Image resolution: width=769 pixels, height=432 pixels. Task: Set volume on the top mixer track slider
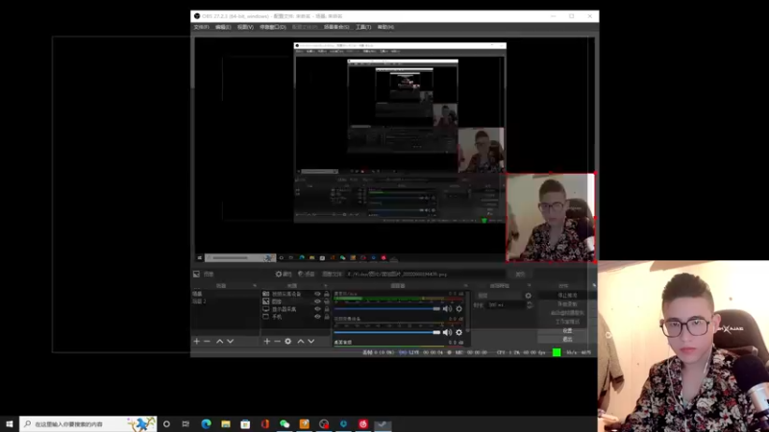(x=387, y=309)
